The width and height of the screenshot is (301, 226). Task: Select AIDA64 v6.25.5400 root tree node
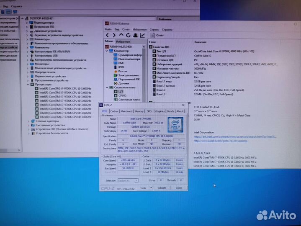click(x=118, y=46)
